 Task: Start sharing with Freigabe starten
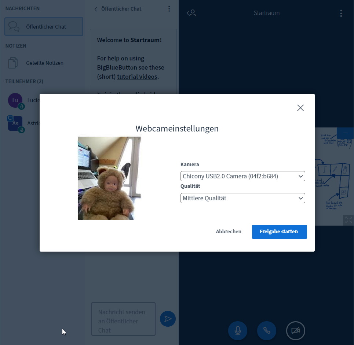[x=279, y=232]
